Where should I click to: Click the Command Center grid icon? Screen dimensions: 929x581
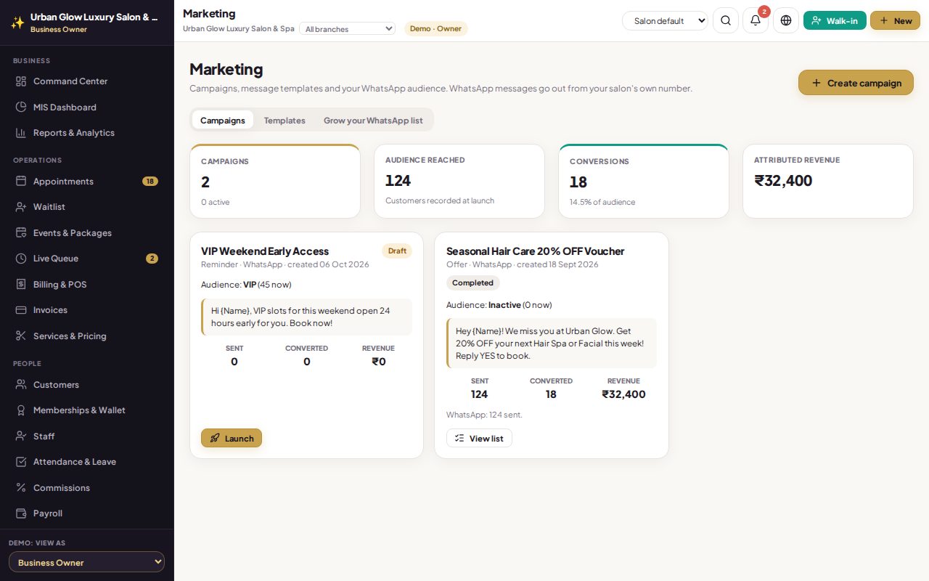coord(21,81)
